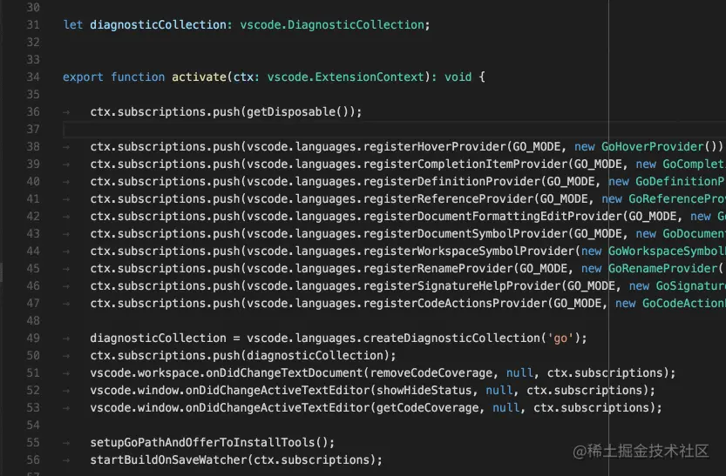Click 'registerDocumentFormattingEditProvider' on line 42
The image size is (726, 476).
point(492,217)
